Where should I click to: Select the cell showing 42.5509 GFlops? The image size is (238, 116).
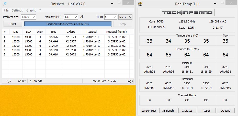pos(71,46)
